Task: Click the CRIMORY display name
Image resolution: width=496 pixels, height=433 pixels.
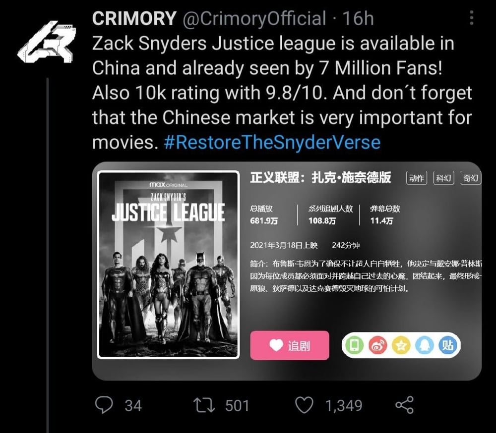Action: pyautogui.click(x=134, y=18)
